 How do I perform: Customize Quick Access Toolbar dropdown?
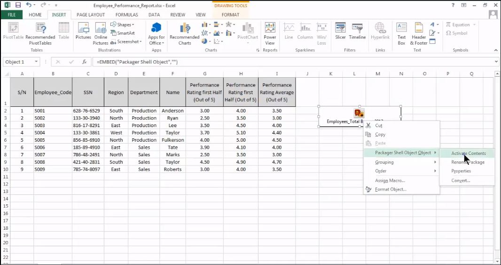pyautogui.click(x=56, y=6)
